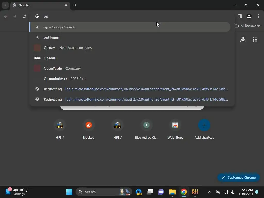Select the Optum Healthcare company suggestion
The image size is (264, 198).
pos(130,48)
